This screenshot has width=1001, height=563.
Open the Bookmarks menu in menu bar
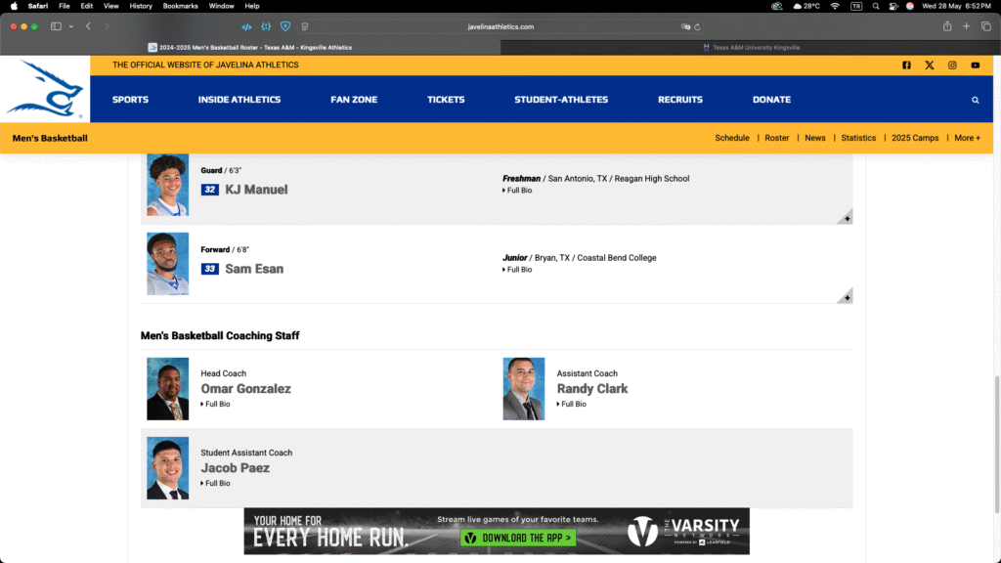pos(180,6)
